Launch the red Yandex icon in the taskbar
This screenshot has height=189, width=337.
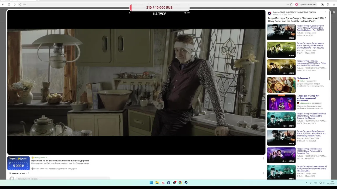tap(163, 183)
